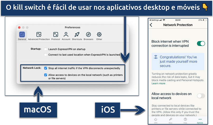Open the Other settings gear icon

click(99, 36)
